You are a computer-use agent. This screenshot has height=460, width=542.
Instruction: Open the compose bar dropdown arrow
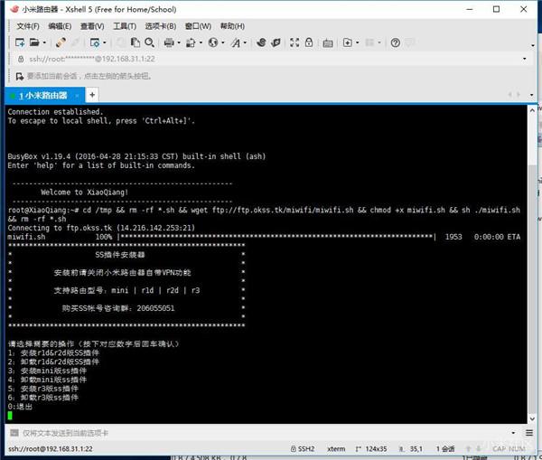point(513,433)
